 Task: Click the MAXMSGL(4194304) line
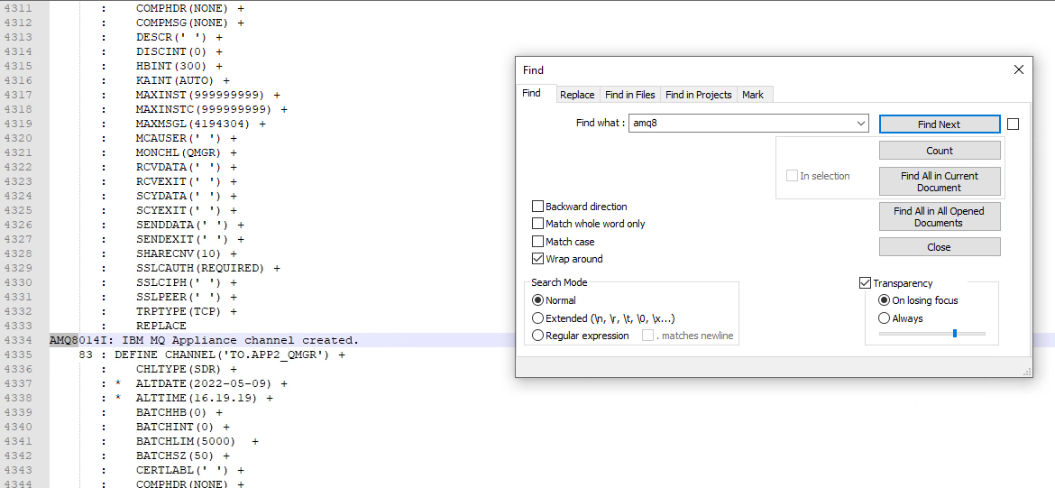click(200, 124)
